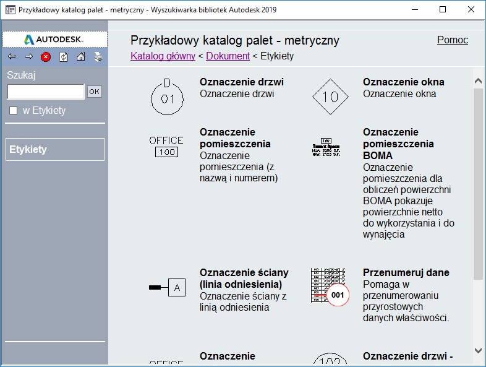Click the OK search button

(94, 92)
